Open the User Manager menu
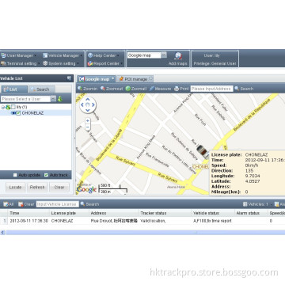The height and width of the screenshot is (285, 285). tap(18, 55)
